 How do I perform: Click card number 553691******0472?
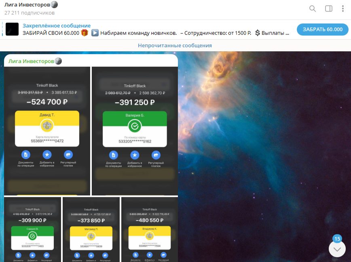[47, 141]
